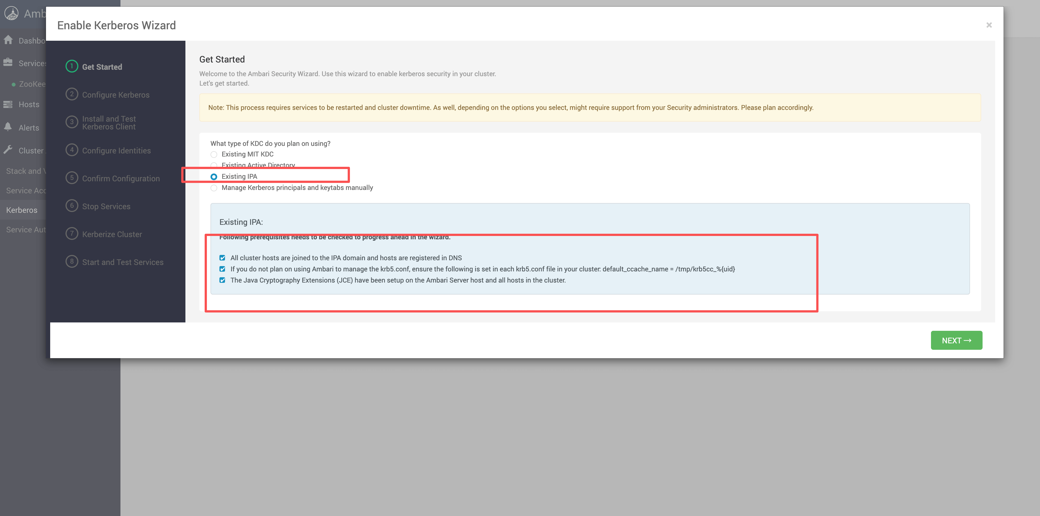The width and height of the screenshot is (1040, 516).
Task: Click the green NEXT button
Action: [956, 340]
